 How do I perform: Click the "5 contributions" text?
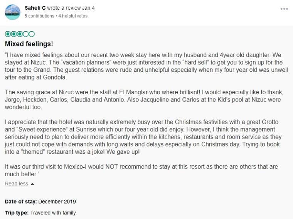click(x=39, y=16)
